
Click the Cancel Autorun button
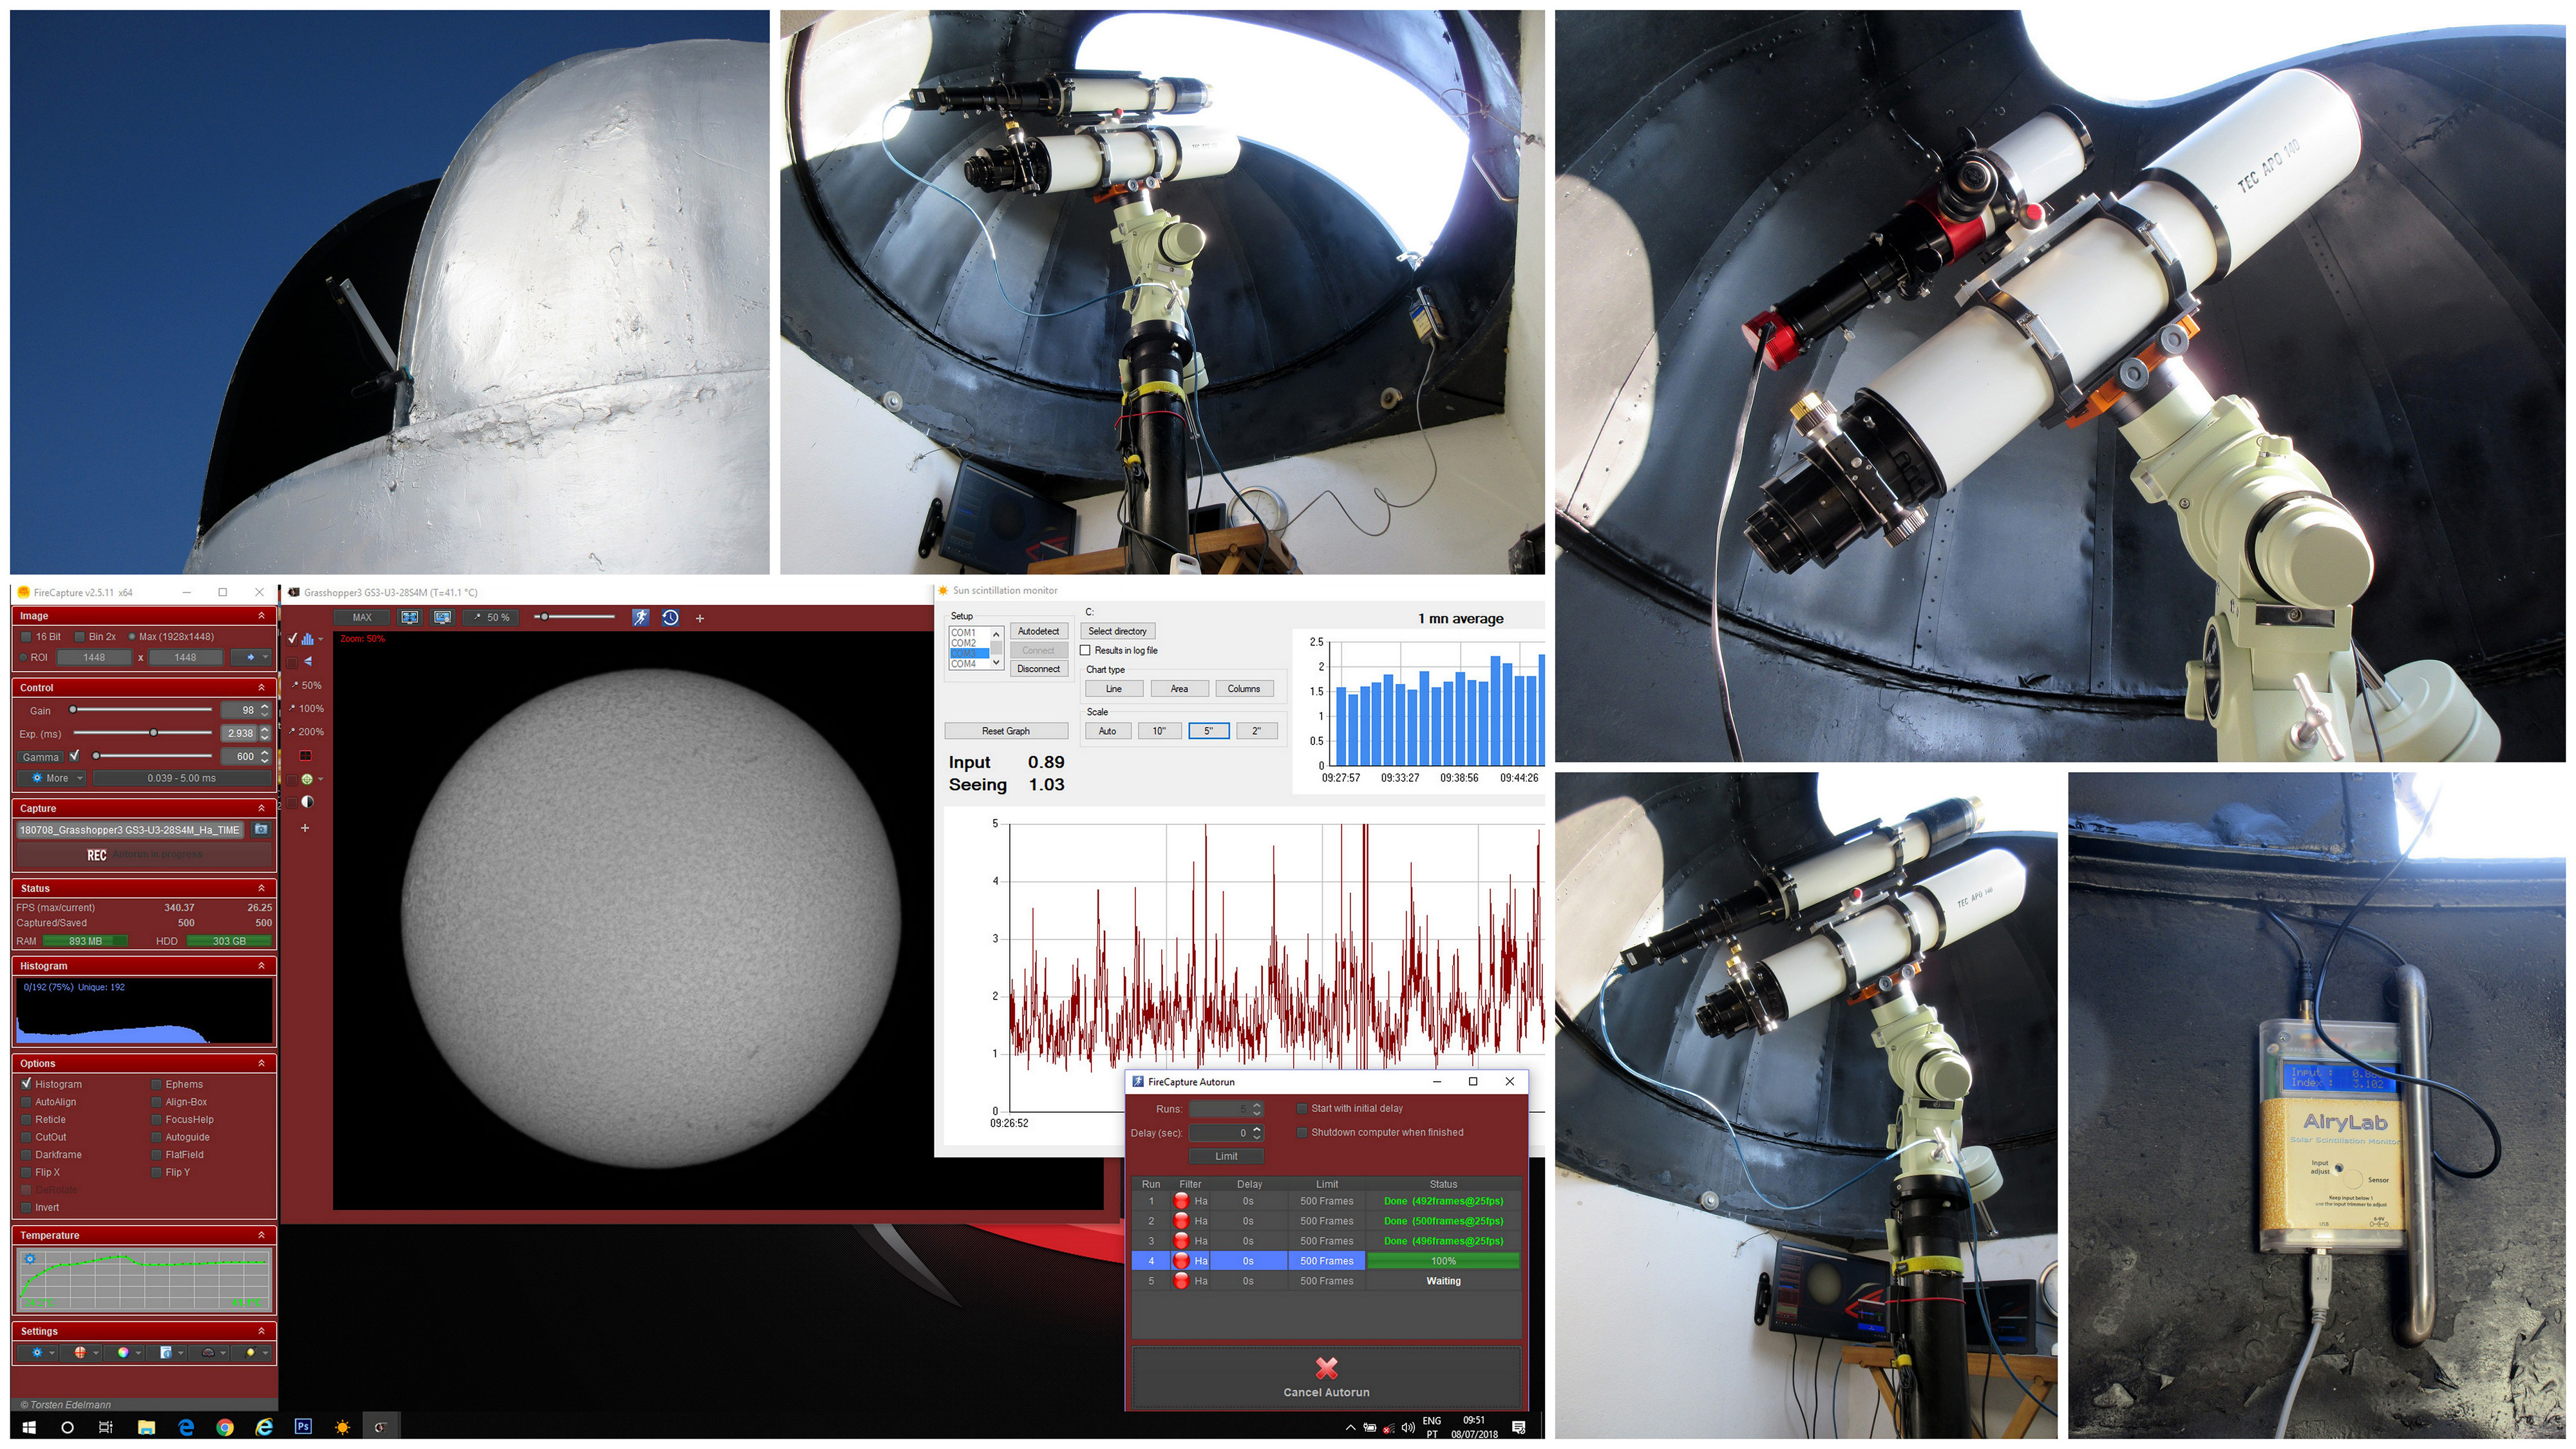pyautogui.click(x=1326, y=1377)
